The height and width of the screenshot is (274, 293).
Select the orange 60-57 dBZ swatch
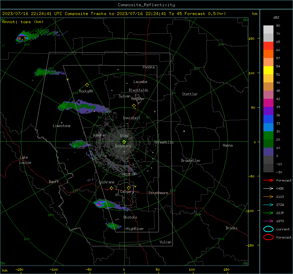(x=268, y=54)
